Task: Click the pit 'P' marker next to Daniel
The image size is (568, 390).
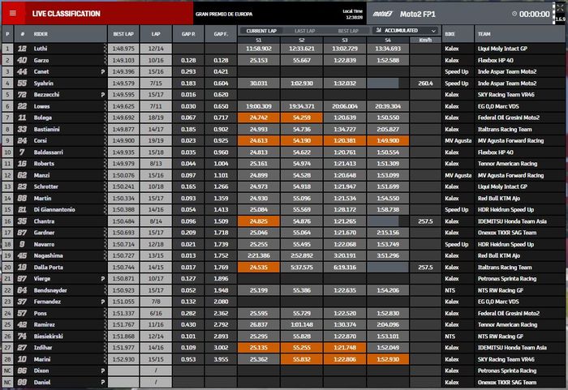Action: pyautogui.click(x=103, y=381)
